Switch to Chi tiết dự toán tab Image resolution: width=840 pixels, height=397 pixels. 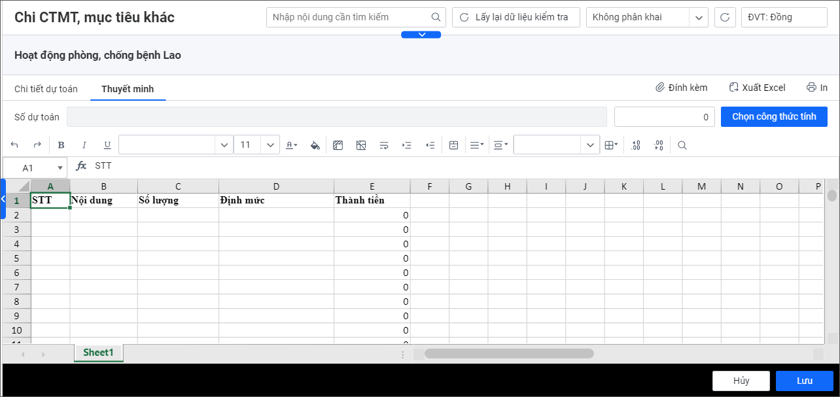coord(46,89)
